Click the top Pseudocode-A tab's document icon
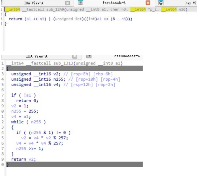 (80, 3)
